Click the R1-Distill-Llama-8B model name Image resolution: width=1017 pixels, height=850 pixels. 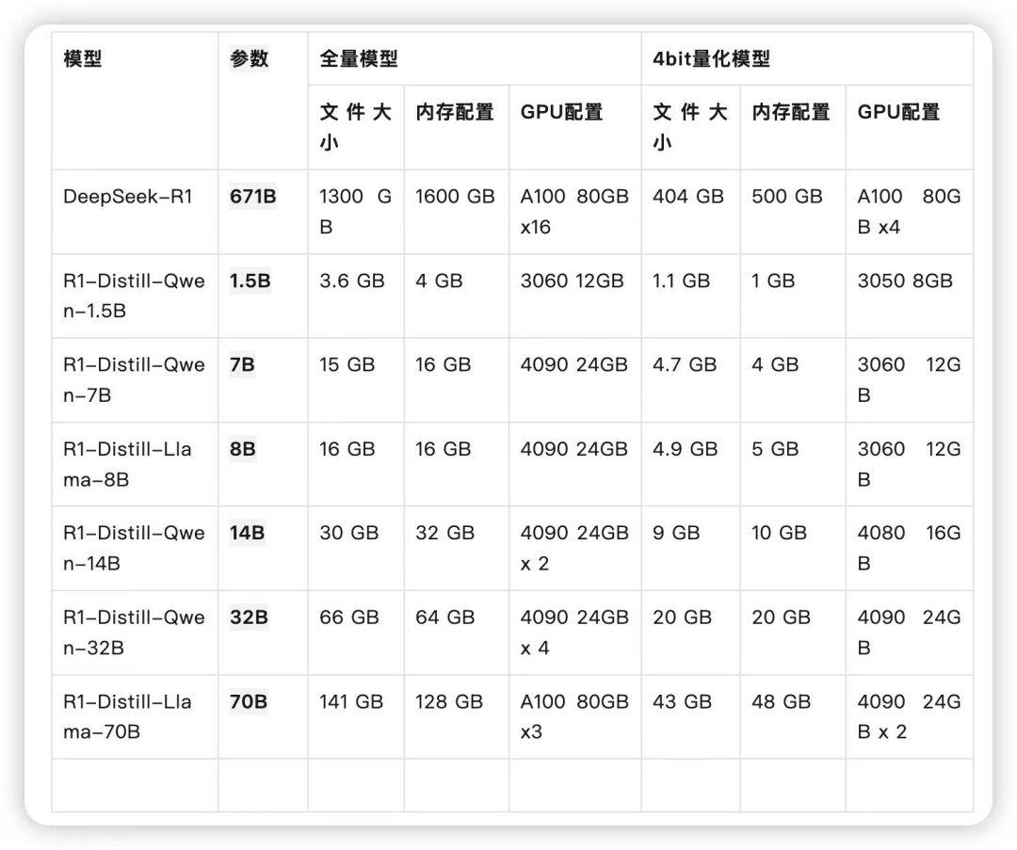[127, 464]
